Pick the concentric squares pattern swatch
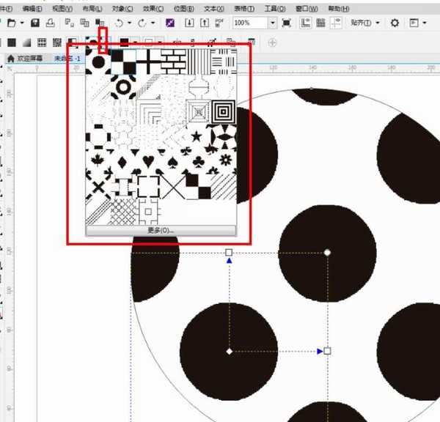 click(x=223, y=111)
